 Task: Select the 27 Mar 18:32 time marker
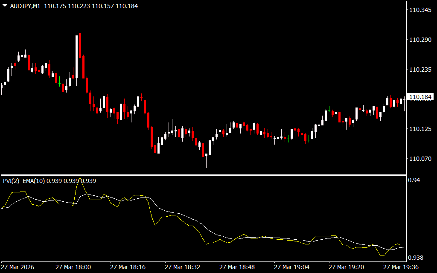[182, 267]
